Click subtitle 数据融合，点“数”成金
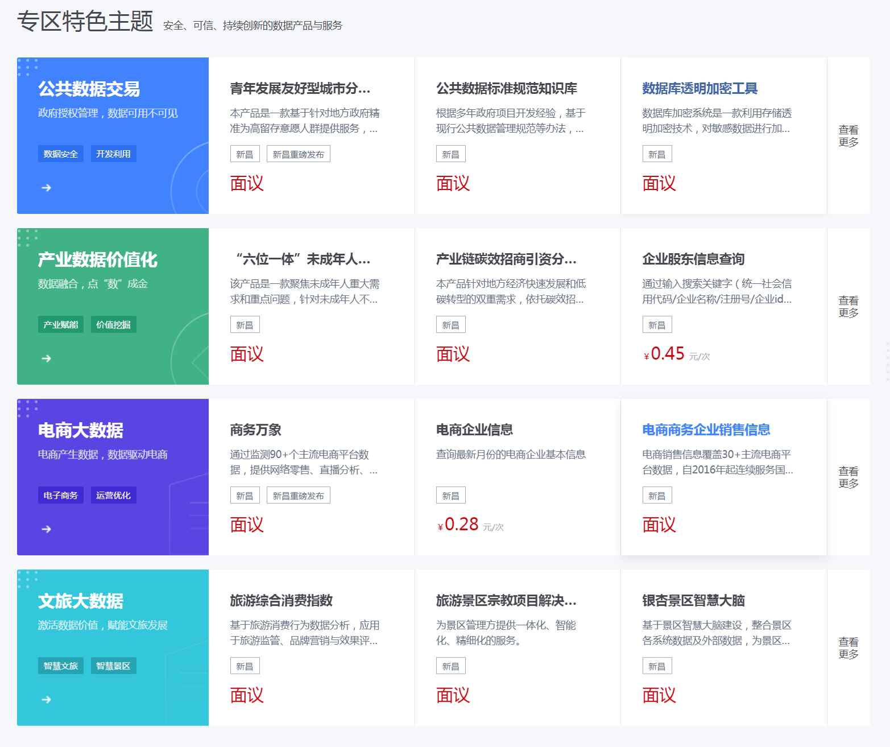Screen dimensions: 890x747 point(93,284)
